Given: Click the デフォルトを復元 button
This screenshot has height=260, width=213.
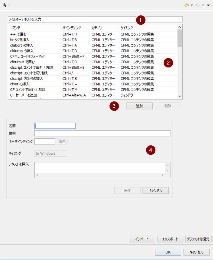Looking at the screenshot, I should pyautogui.click(x=198, y=239).
